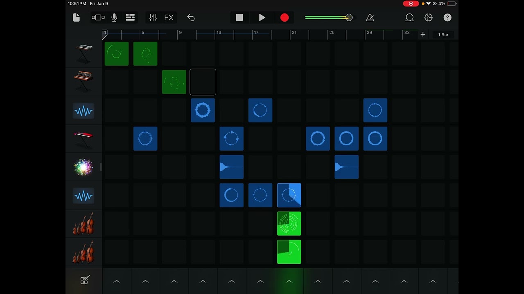Open the microphone instrument view
The width and height of the screenshot is (524, 294).
(114, 18)
